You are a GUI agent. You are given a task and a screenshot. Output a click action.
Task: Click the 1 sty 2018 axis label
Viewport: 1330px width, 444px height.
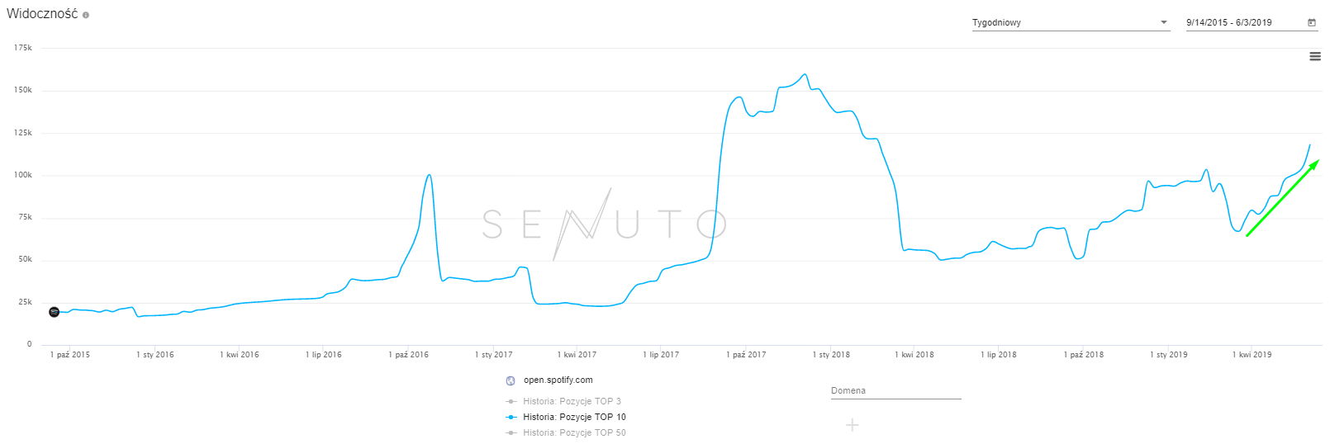tap(831, 355)
